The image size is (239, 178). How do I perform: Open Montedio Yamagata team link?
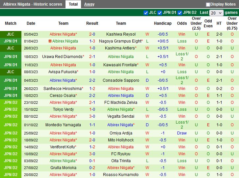click(63, 125)
